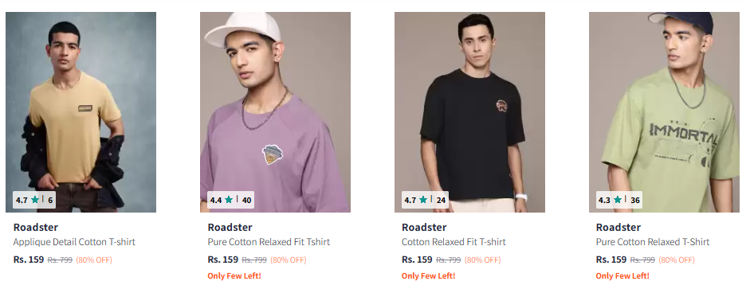Click Roadster brand above Pure Cotton Relaxed T-Shirt

click(618, 228)
